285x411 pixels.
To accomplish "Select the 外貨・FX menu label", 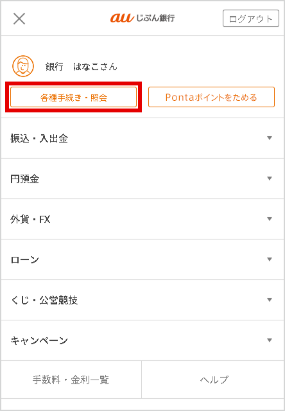I will [x=30, y=219].
